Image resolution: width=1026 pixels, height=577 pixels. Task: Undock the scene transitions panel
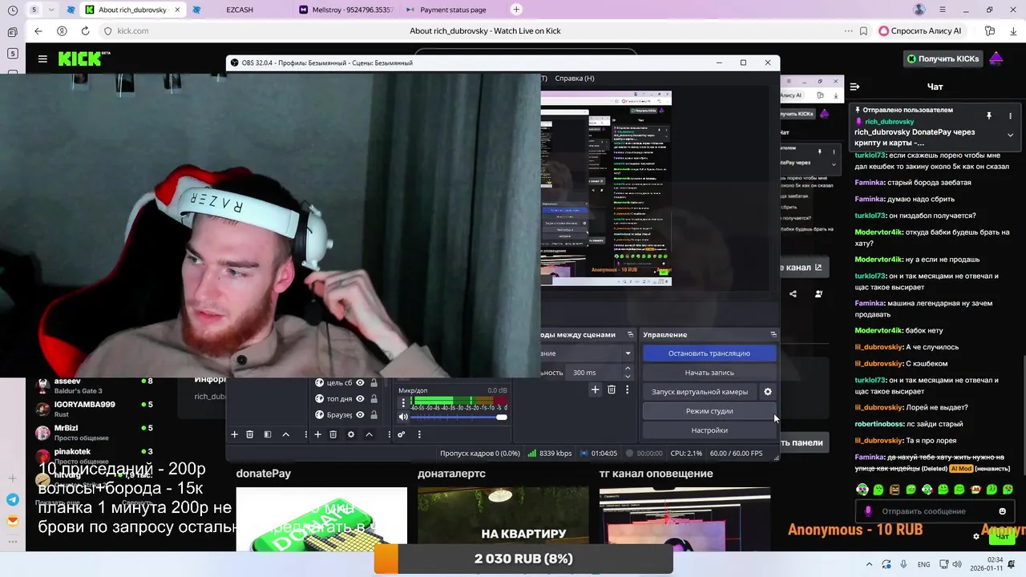tap(630, 334)
